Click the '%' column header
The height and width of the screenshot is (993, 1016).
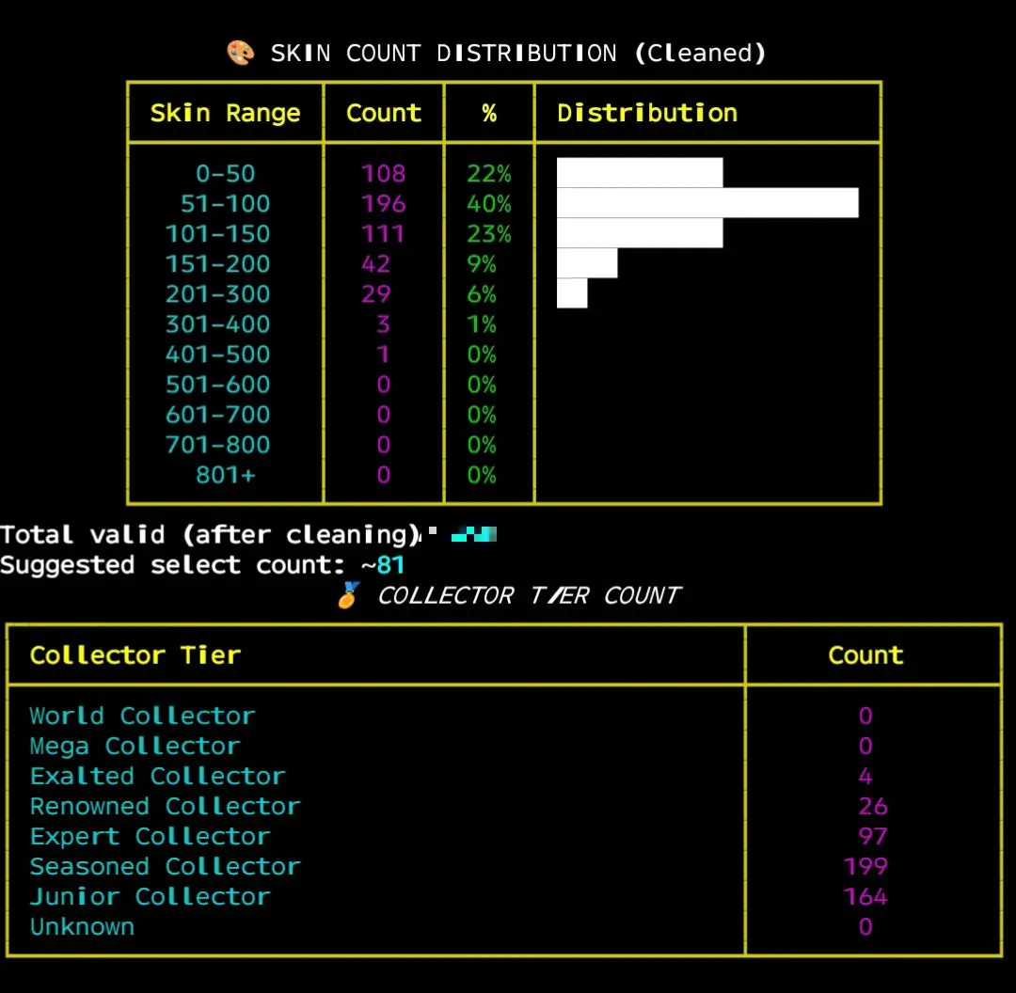click(489, 114)
